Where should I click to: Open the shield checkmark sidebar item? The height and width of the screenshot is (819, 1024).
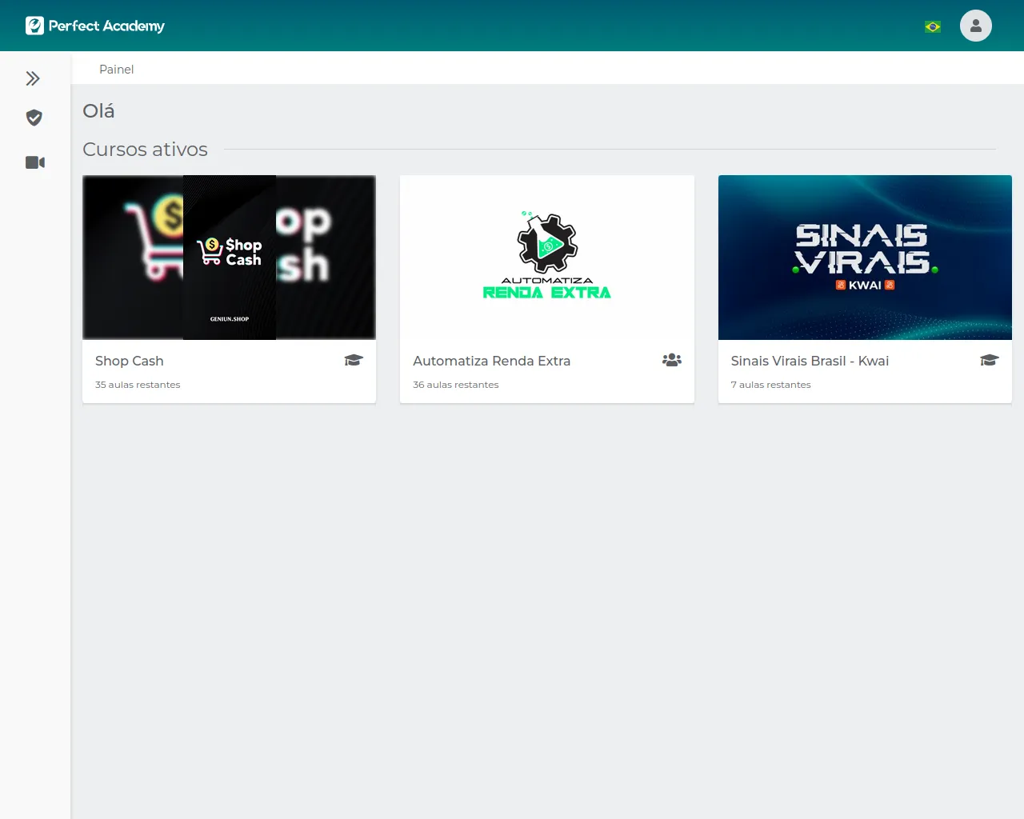click(34, 118)
